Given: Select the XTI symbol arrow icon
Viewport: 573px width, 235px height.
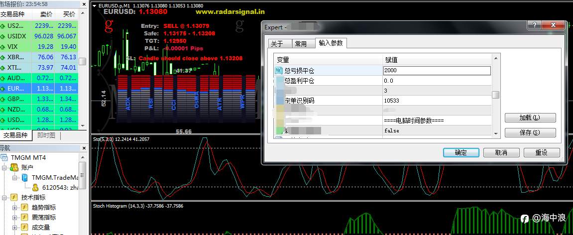Looking at the screenshot, I should [x=2, y=68].
